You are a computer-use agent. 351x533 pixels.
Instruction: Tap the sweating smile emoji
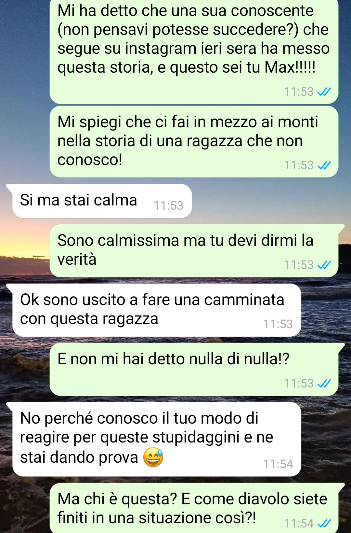(x=153, y=457)
